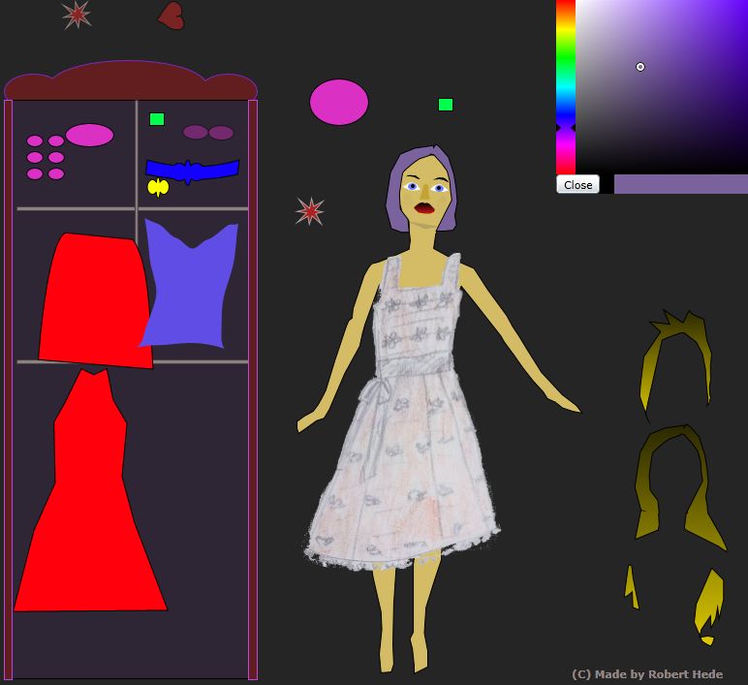Select the red skirt in wardrobe
This screenshot has width=748, height=685.
tap(95, 300)
